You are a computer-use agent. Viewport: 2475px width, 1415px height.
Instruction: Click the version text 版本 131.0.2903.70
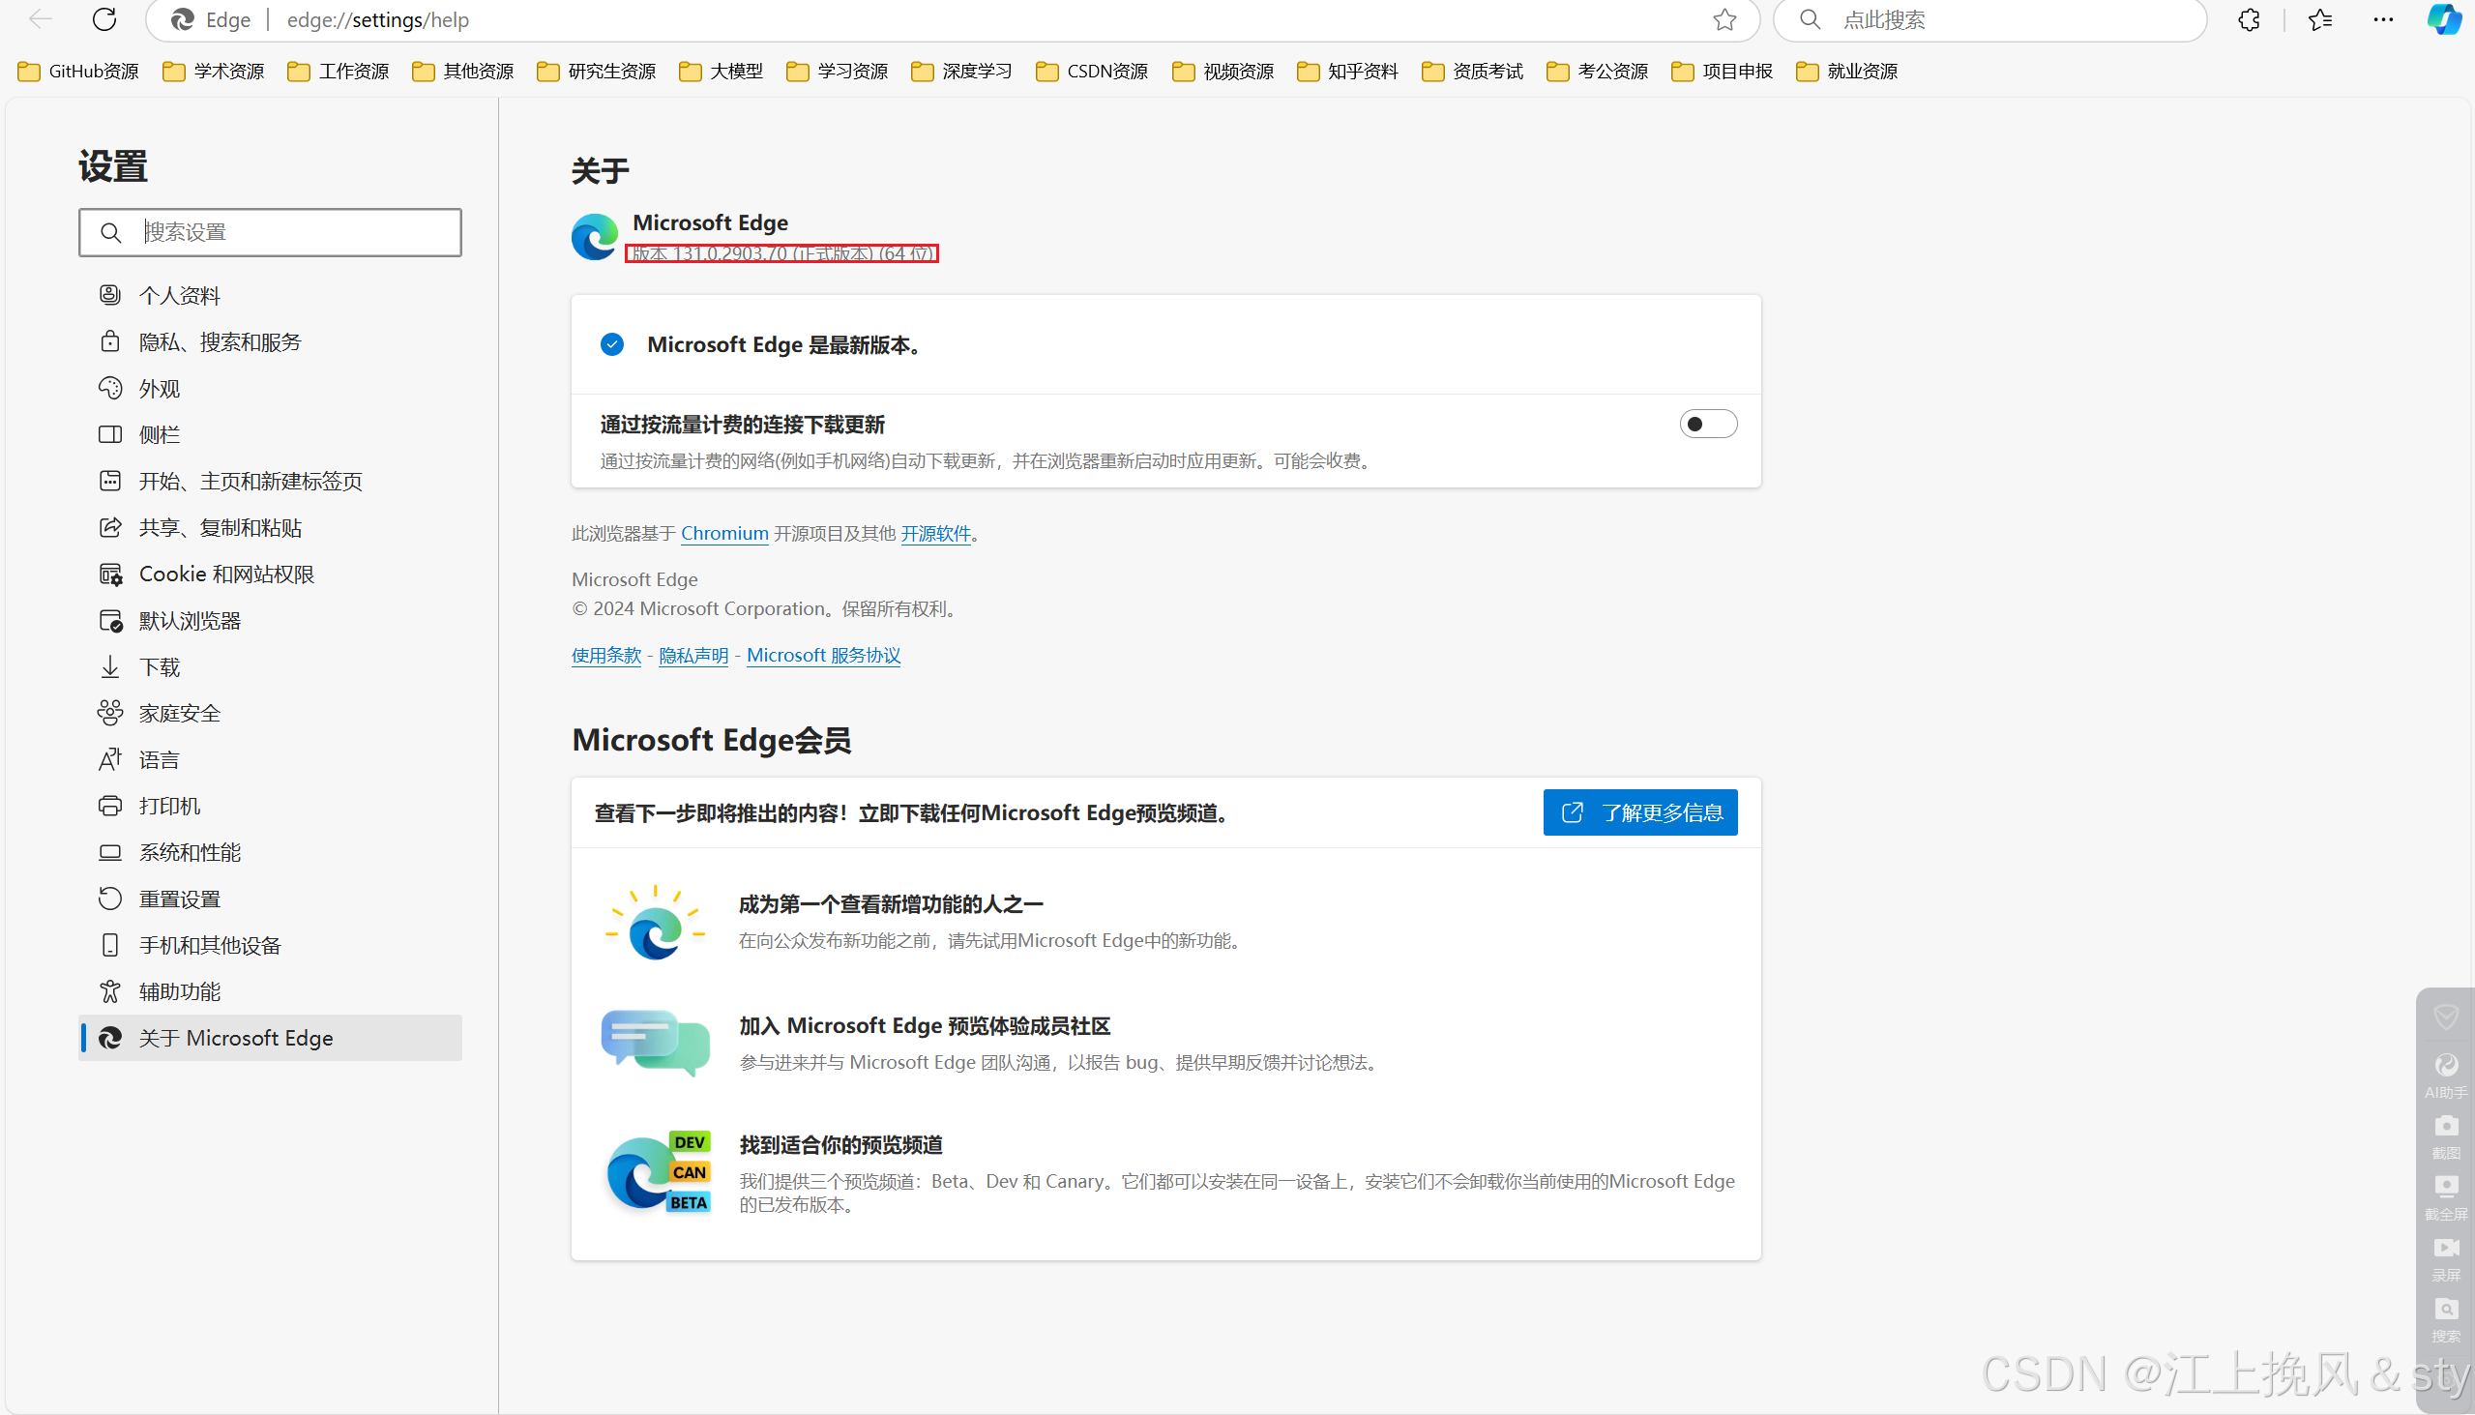(x=710, y=253)
